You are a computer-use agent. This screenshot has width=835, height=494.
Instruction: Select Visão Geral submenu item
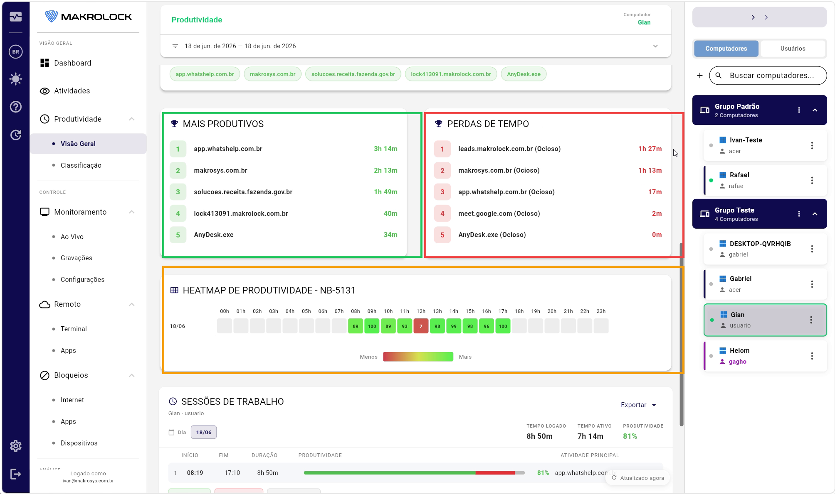88,144
